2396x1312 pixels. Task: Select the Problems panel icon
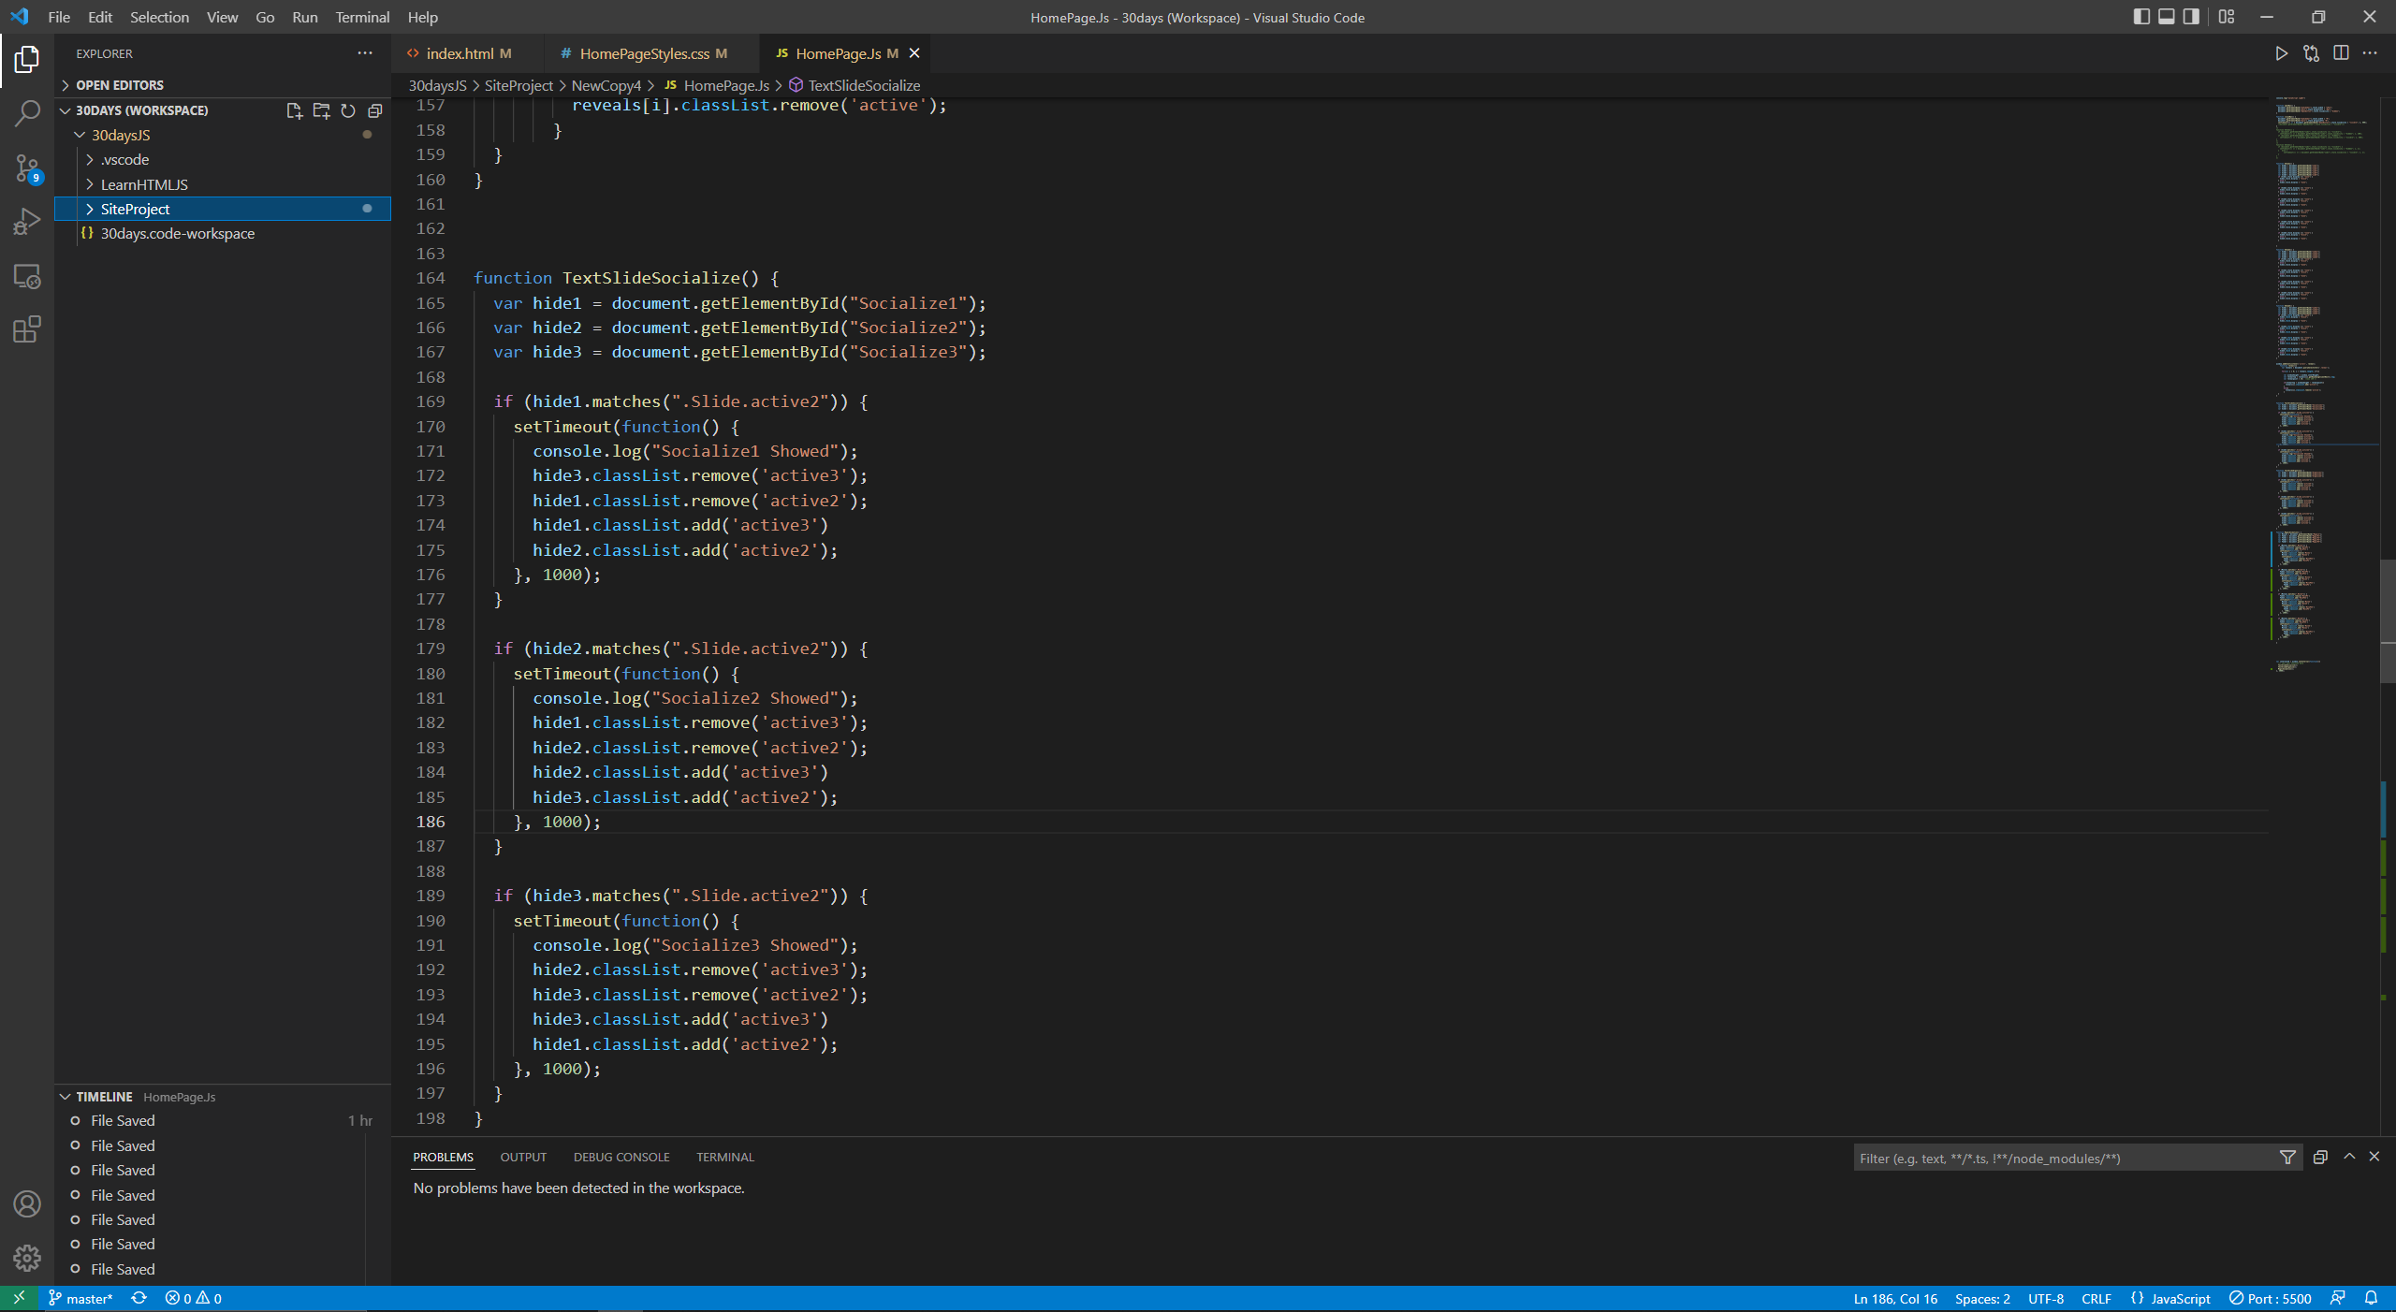[x=443, y=1157]
